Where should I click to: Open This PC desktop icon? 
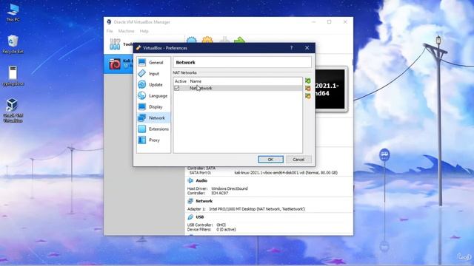13,13
